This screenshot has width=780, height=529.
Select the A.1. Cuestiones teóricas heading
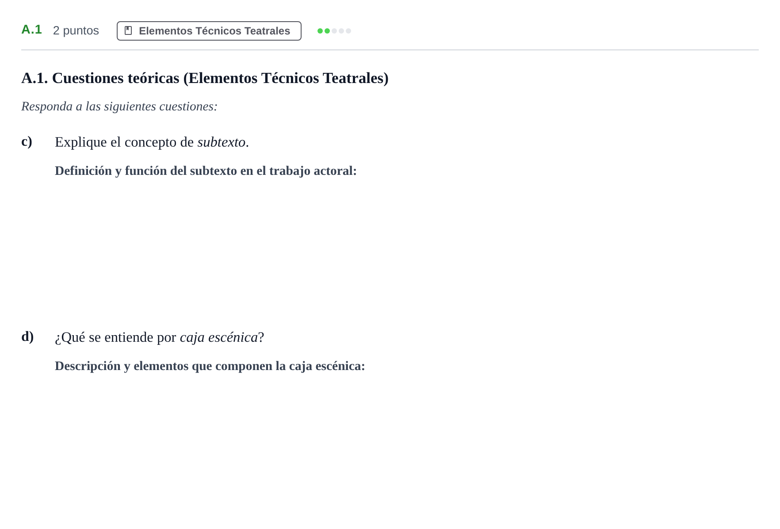pyautogui.click(x=205, y=78)
